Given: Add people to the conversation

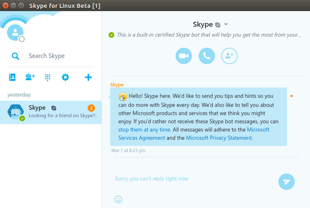Looking at the screenshot, I should (x=229, y=56).
